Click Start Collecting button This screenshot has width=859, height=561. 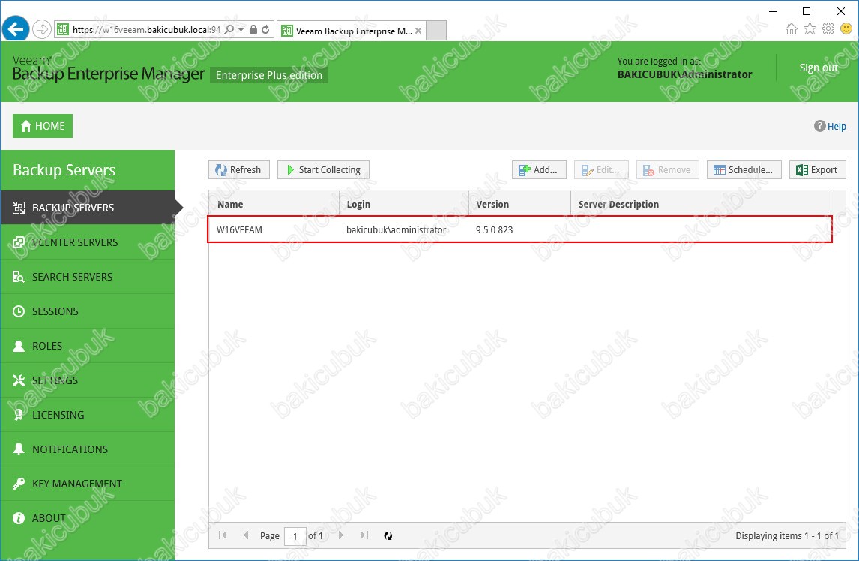pos(323,170)
